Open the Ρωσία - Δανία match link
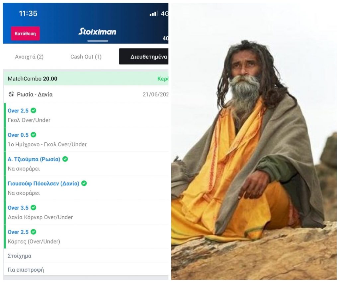Viewport: 340px width, 283px height. click(35, 95)
